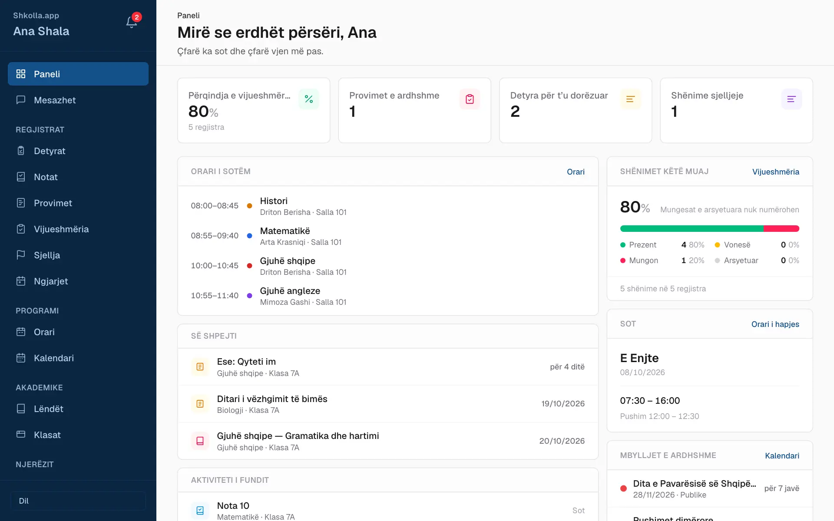Click the Klasat icon in sidebar
This screenshot has width=834, height=521.
[x=21, y=435]
